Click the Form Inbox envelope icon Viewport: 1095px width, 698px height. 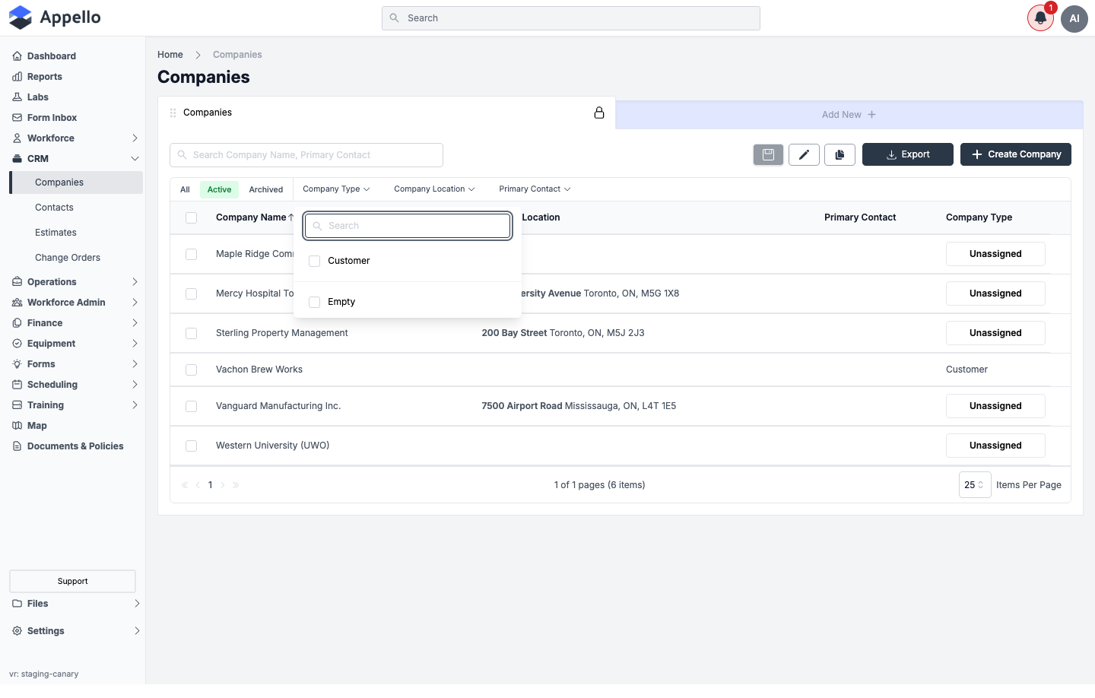point(17,118)
